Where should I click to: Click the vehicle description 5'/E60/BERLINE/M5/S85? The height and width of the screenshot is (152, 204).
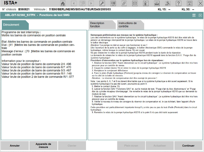[80, 9]
